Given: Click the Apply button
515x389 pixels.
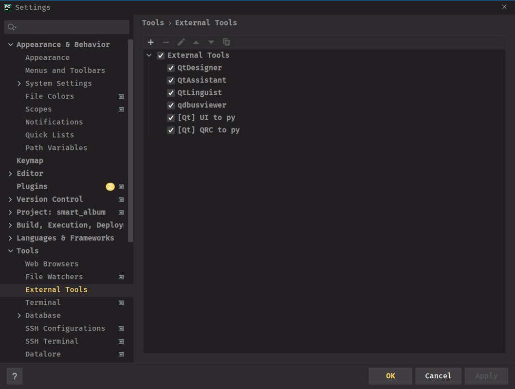Looking at the screenshot, I should pos(486,376).
